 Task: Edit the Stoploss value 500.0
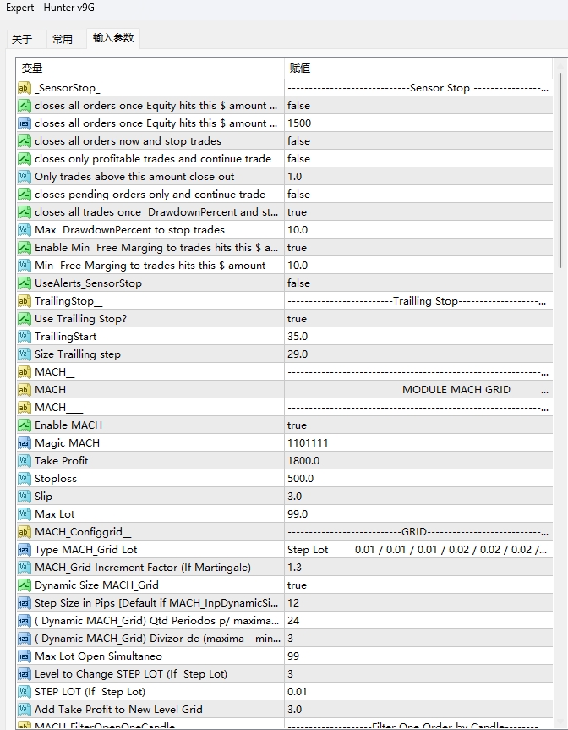tap(418, 479)
